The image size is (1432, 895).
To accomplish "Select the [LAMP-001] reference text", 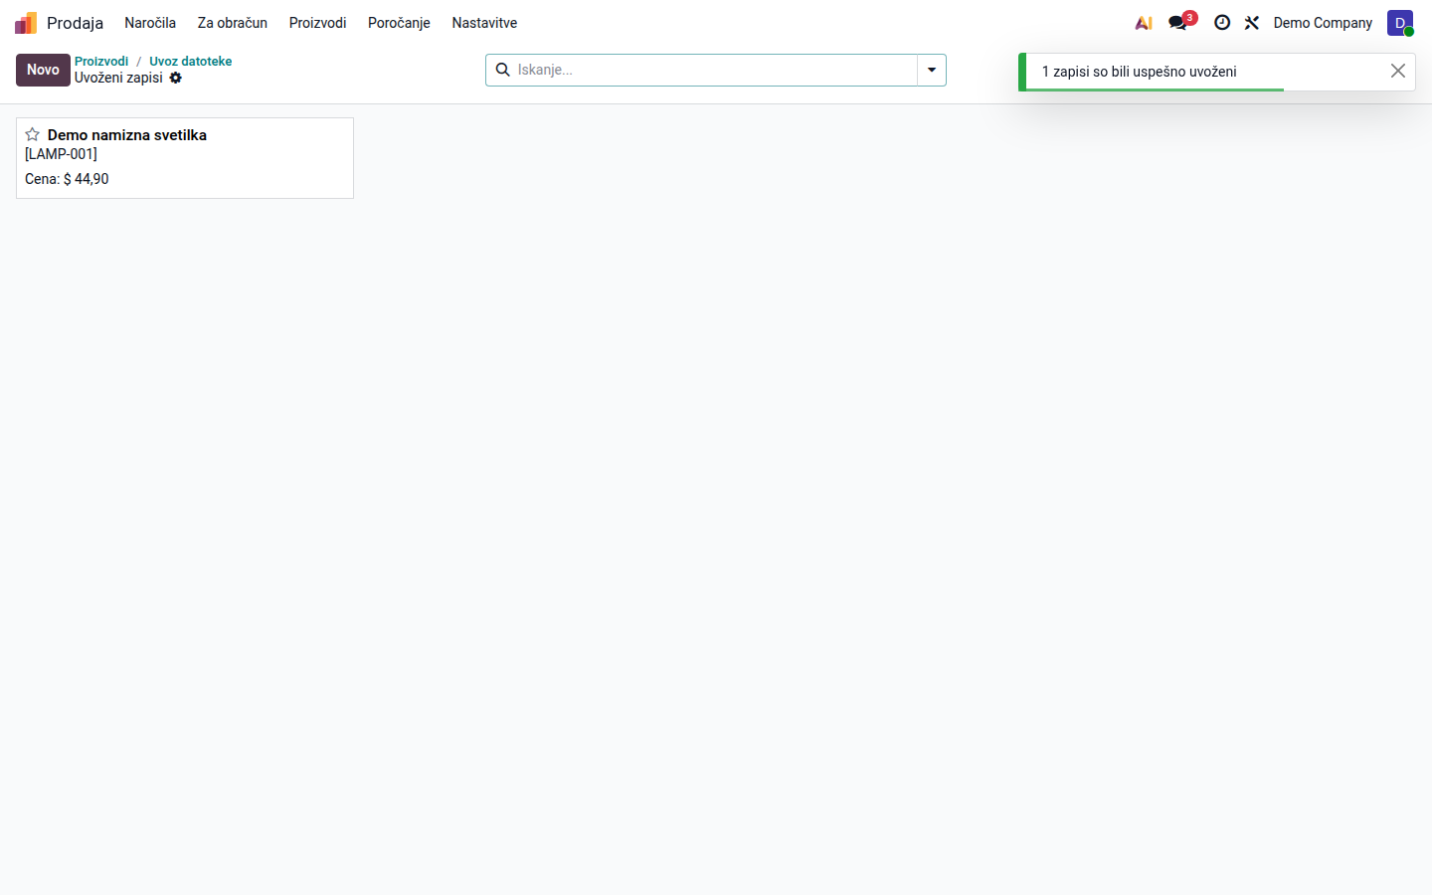I will 61,154.
